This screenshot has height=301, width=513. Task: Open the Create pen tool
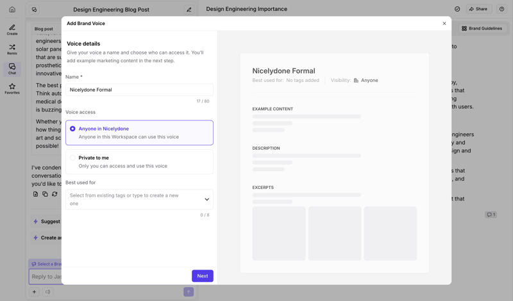[12, 29]
